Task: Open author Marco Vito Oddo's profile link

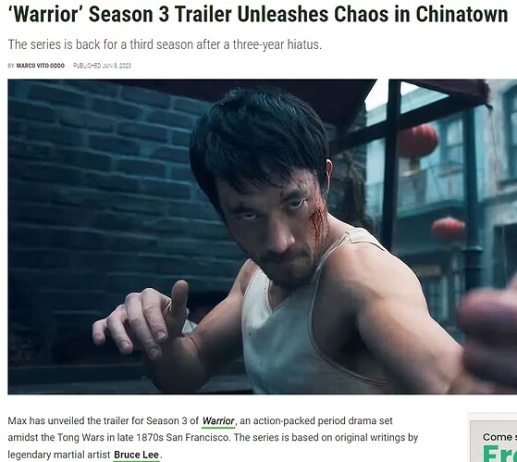Action: coord(40,66)
